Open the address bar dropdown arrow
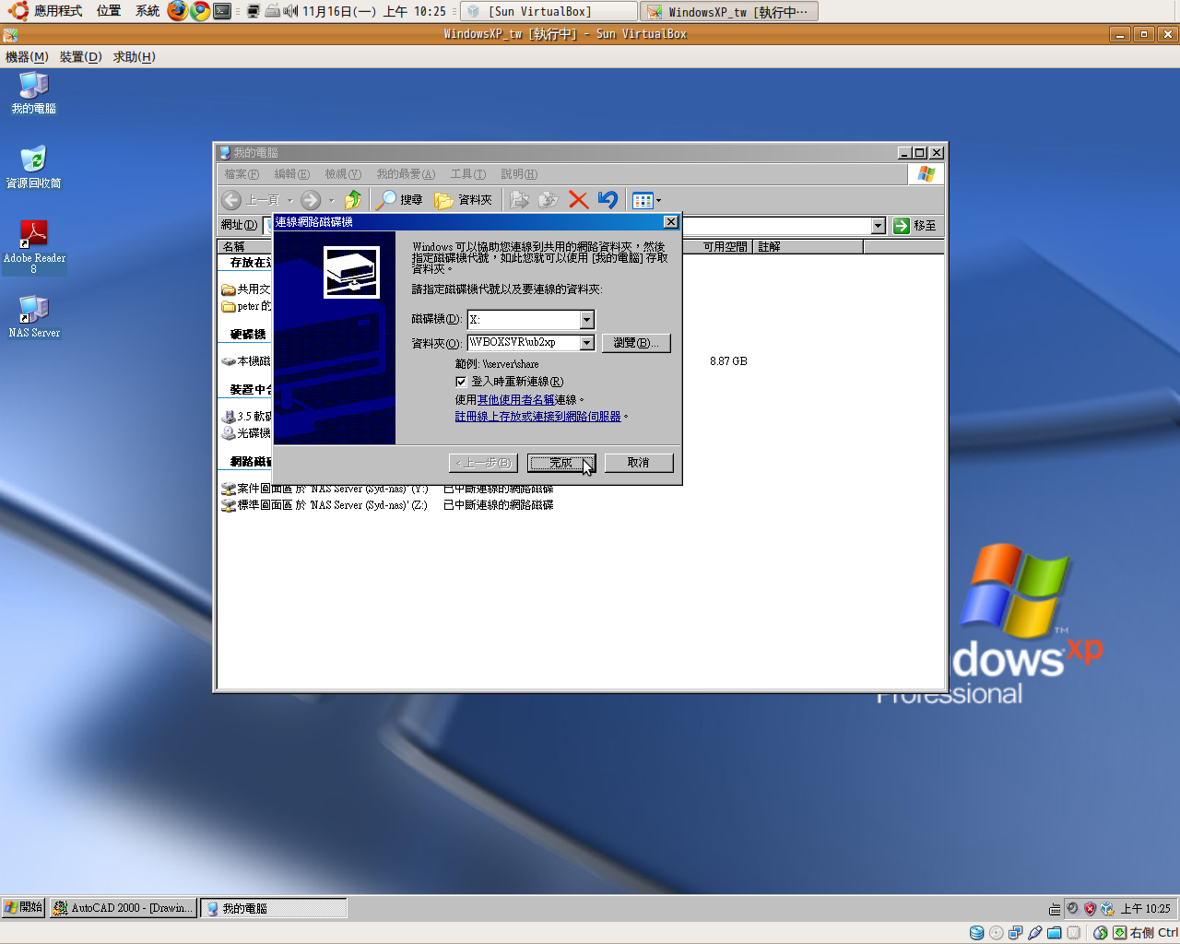The image size is (1180, 944). click(x=878, y=226)
